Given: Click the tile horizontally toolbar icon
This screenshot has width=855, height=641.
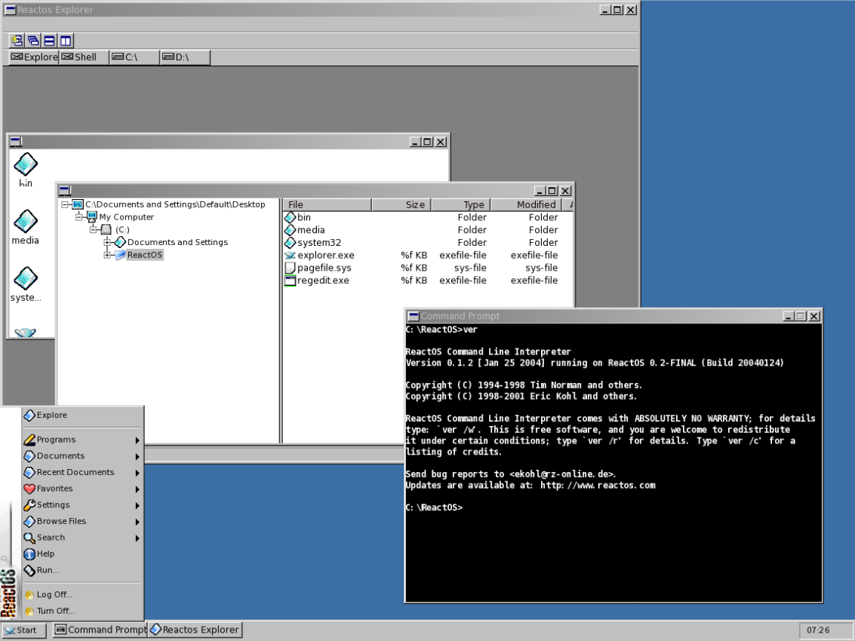Looking at the screenshot, I should point(49,41).
